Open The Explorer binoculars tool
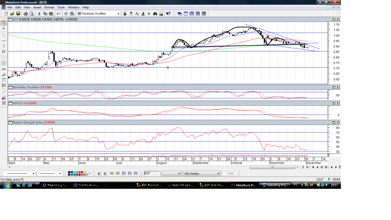The width and height of the screenshot is (391, 220). coord(155,13)
